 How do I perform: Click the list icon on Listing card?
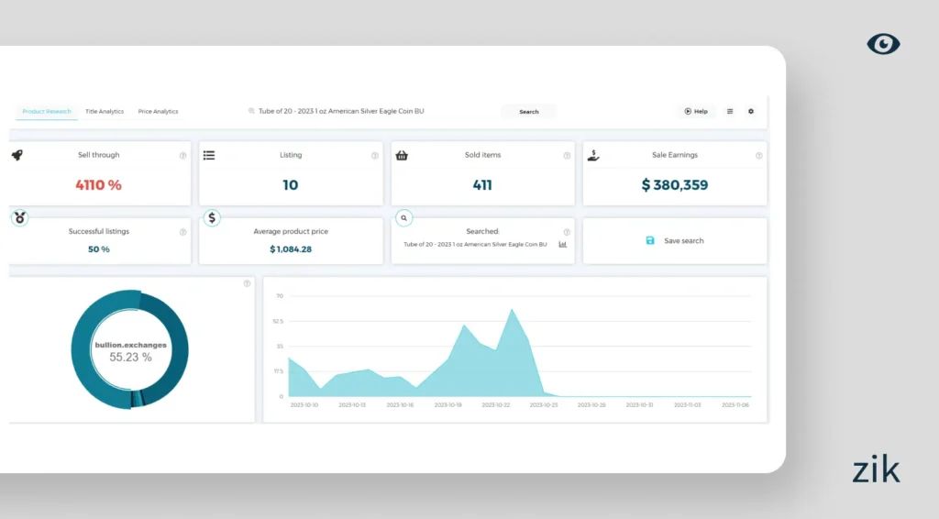(x=209, y=155)
